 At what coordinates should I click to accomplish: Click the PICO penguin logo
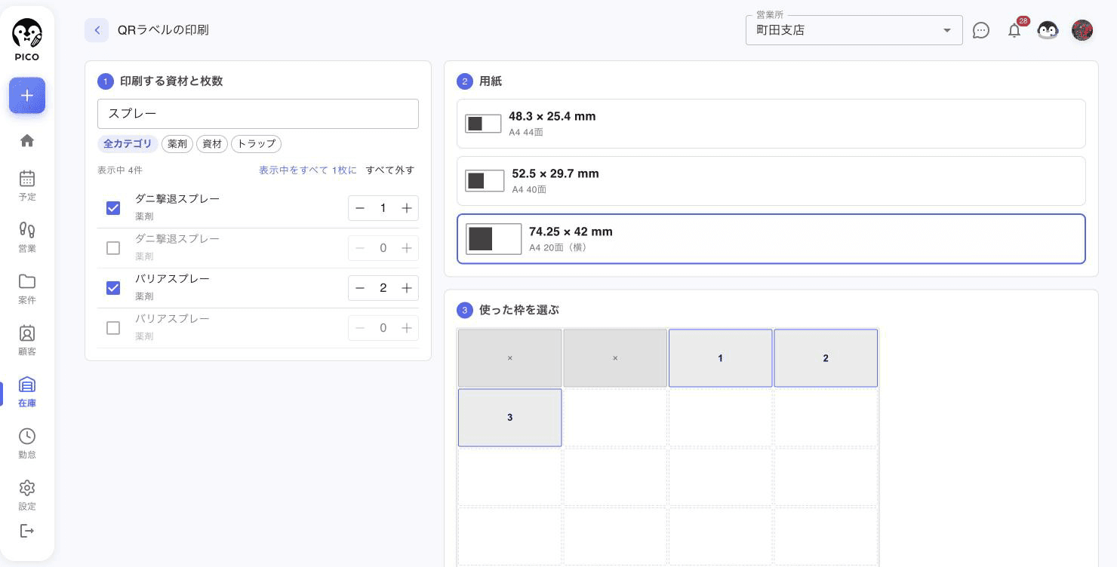(27, 39)
